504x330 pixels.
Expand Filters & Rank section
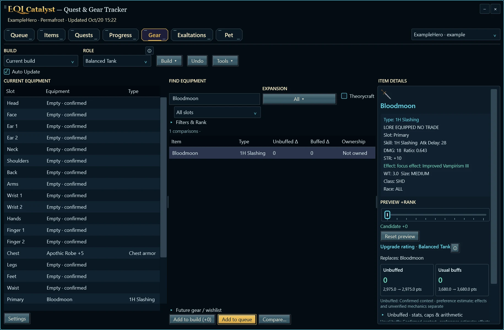[188, 122]
